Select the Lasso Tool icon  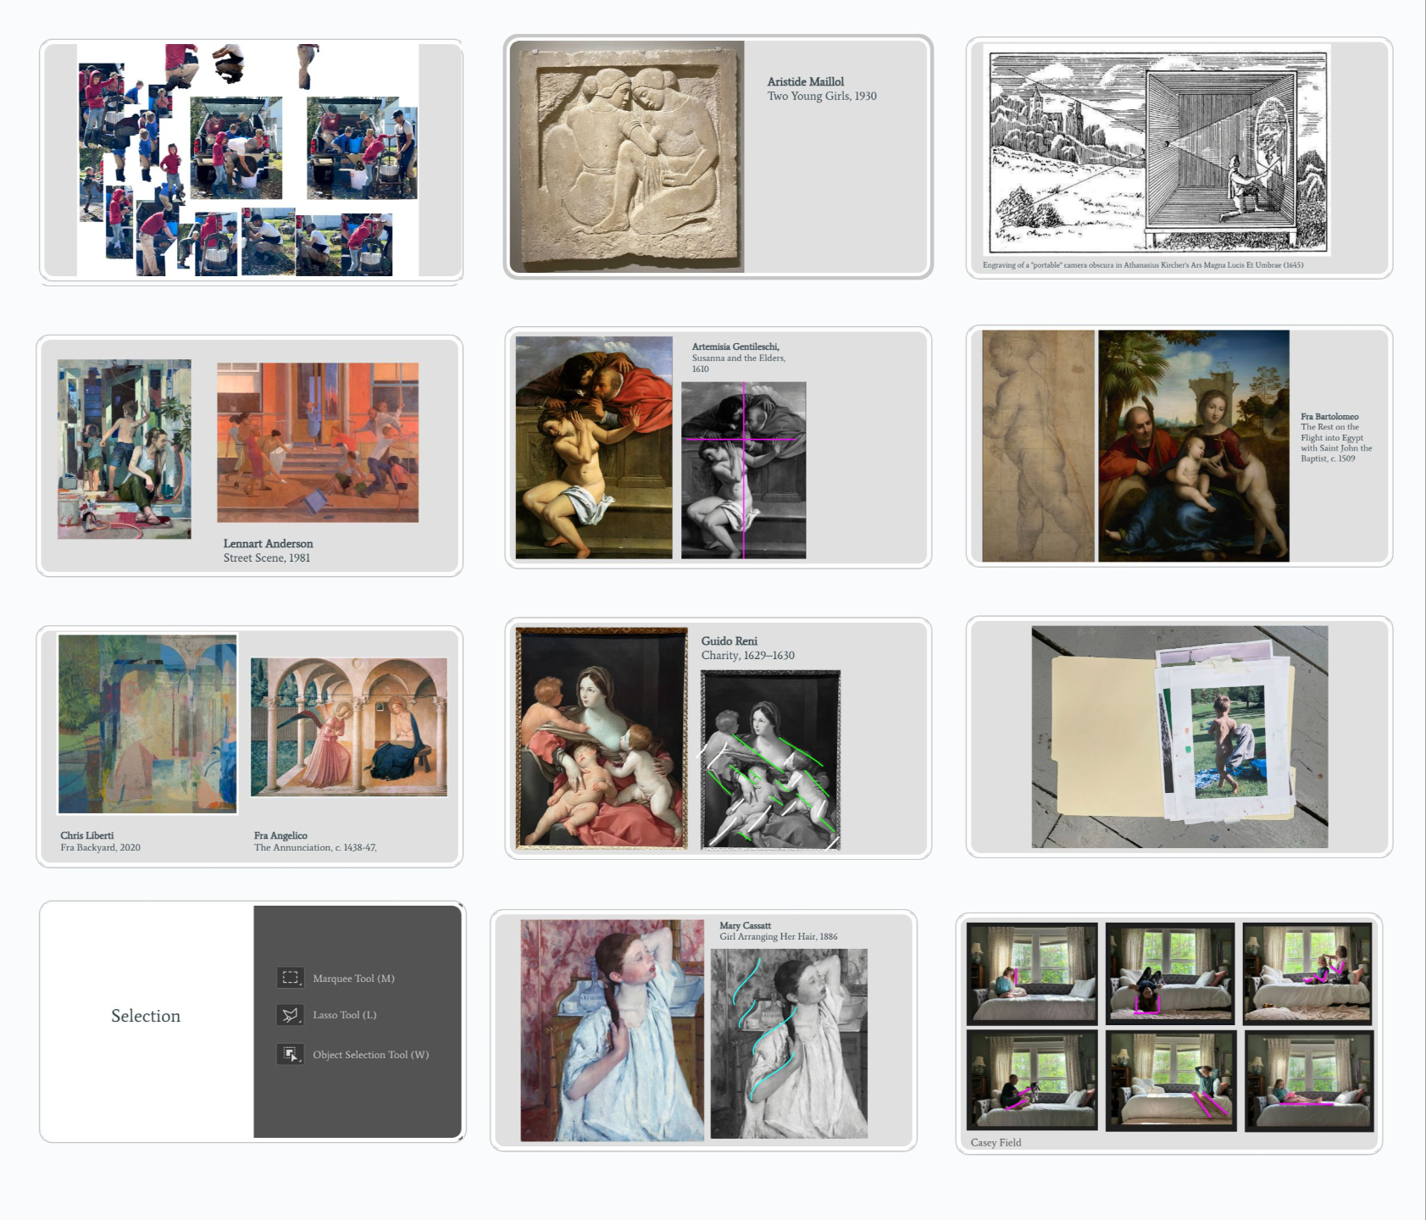291,1015
